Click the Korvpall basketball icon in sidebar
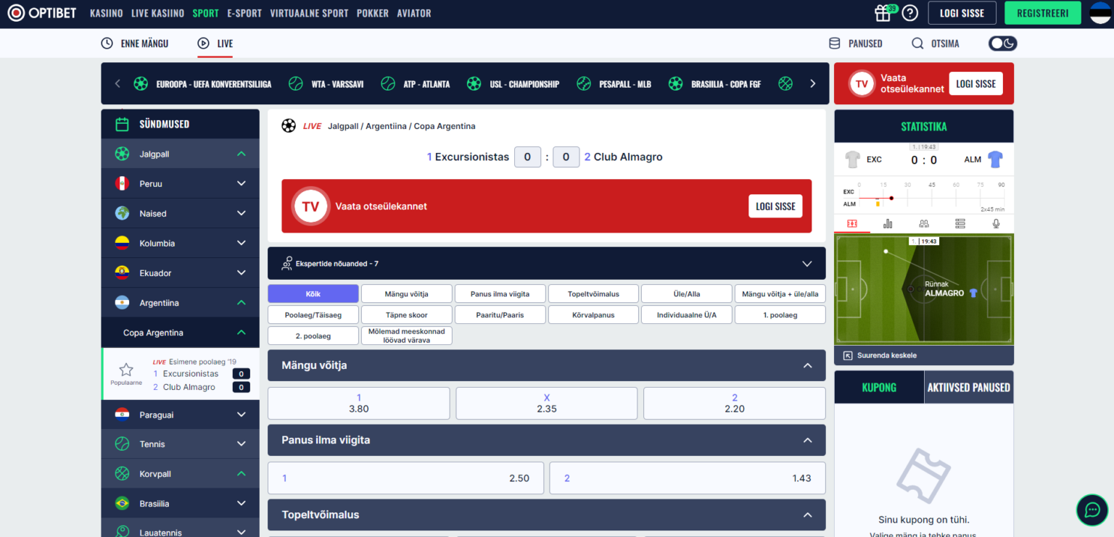This screenshot has width=1114, height=537. point(122,473)
